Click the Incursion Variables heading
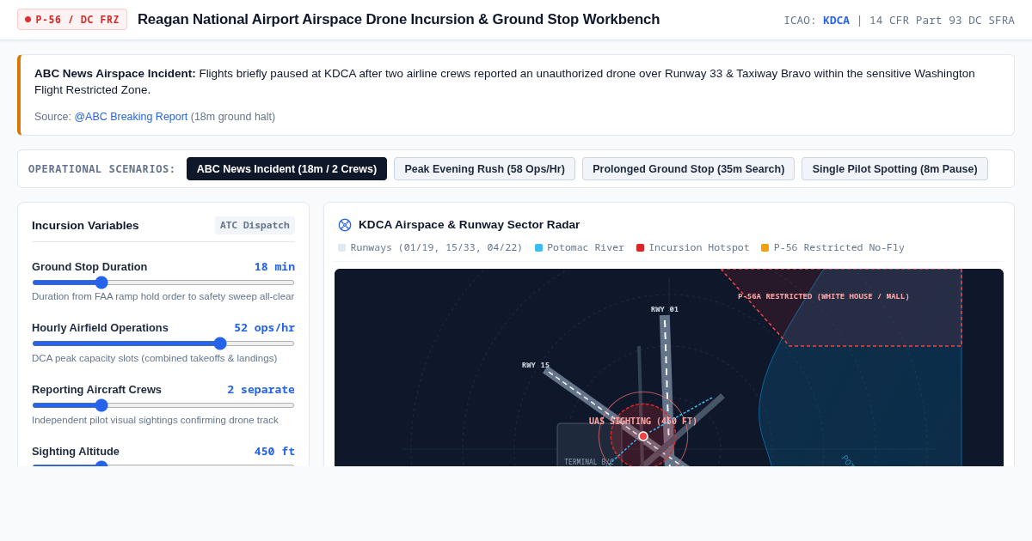1032x541 pixels. pyautogui.click(x=85, y=225)
